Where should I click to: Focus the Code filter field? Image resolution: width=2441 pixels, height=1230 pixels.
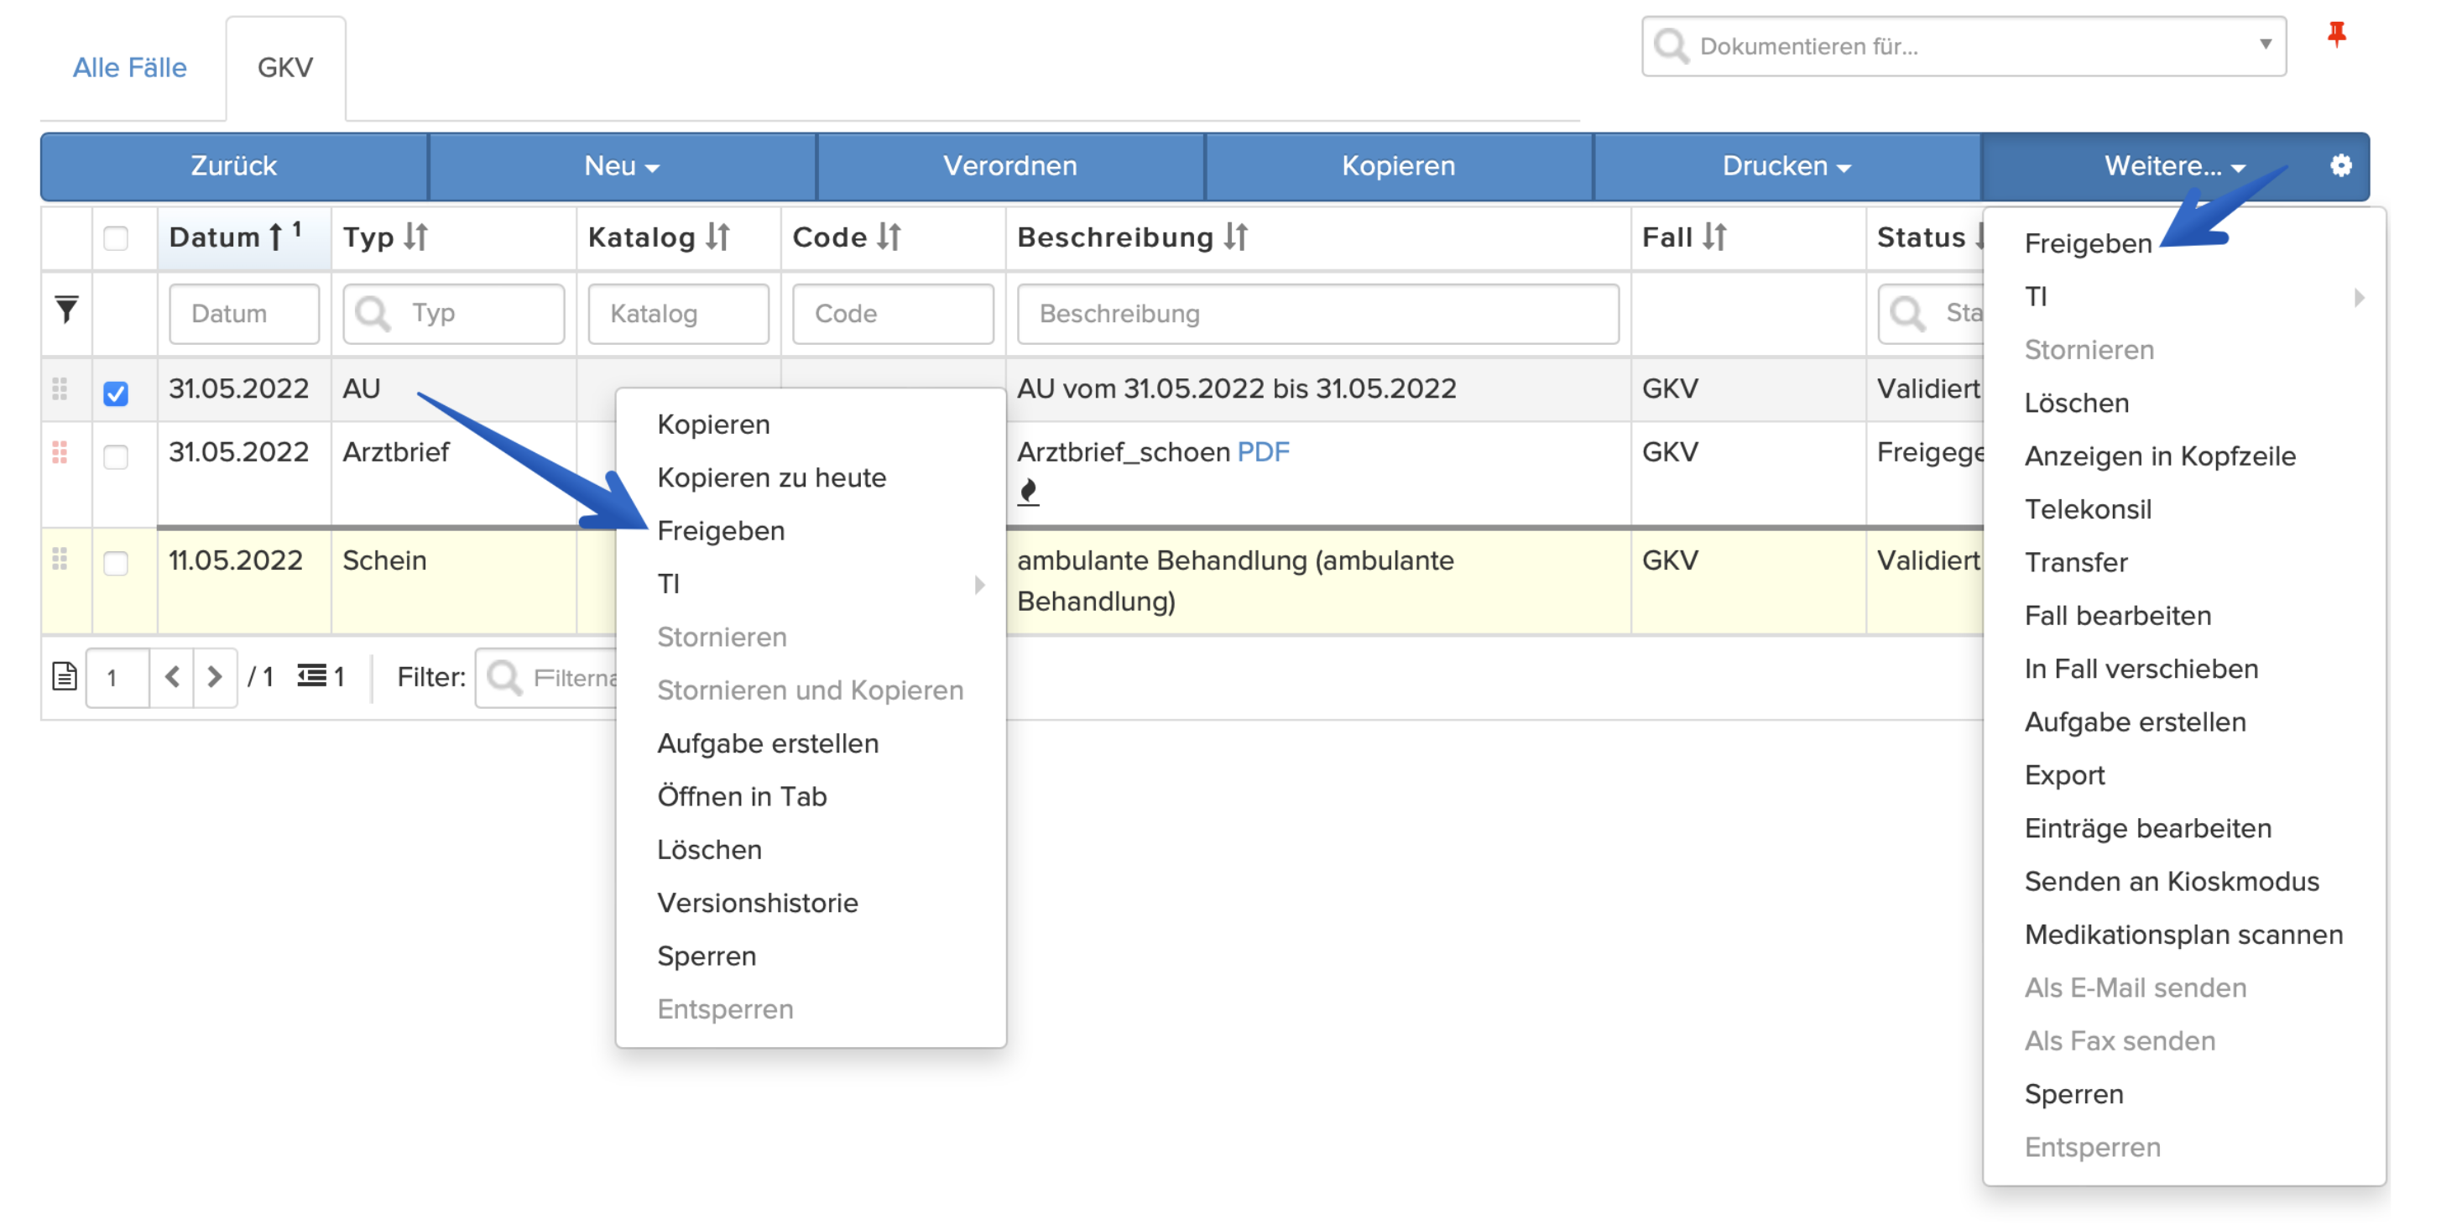[x=894, y=313]
